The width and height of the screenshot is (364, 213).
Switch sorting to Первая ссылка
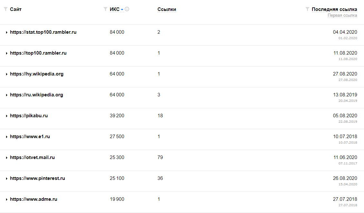pyautogui.click(x=342, y=15)
